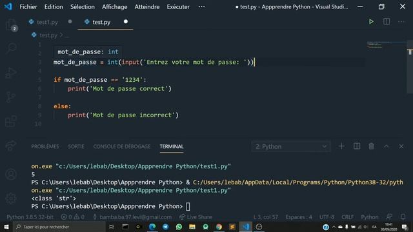Open the Run and Debug view

11,73
